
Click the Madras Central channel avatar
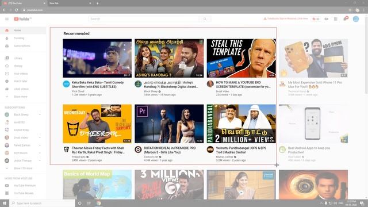click(x=210, y=149)
